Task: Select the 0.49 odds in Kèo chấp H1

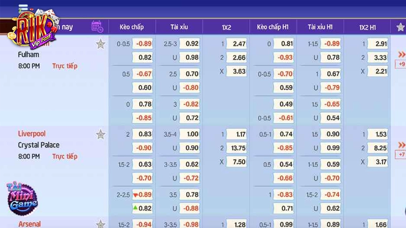Action: 284,104
